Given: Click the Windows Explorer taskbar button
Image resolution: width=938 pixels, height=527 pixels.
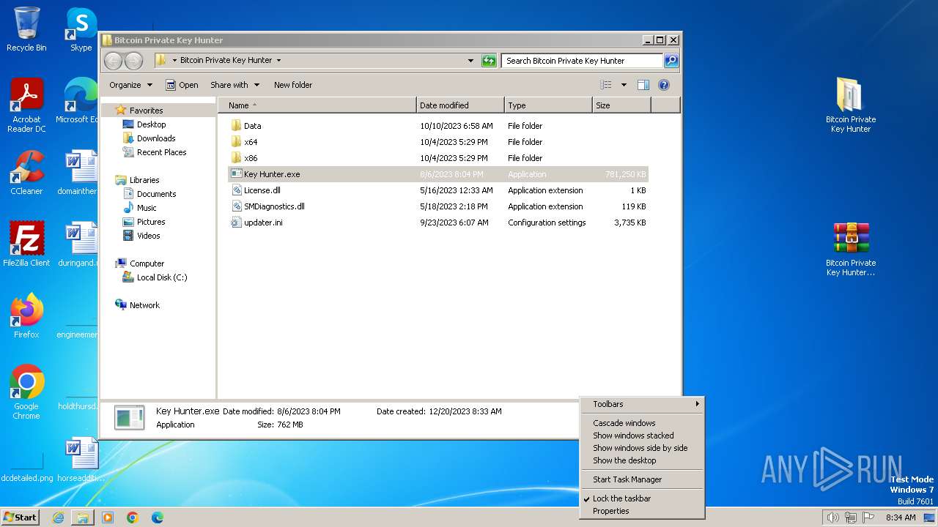Looking at the screenshot, I should (83, 517).
